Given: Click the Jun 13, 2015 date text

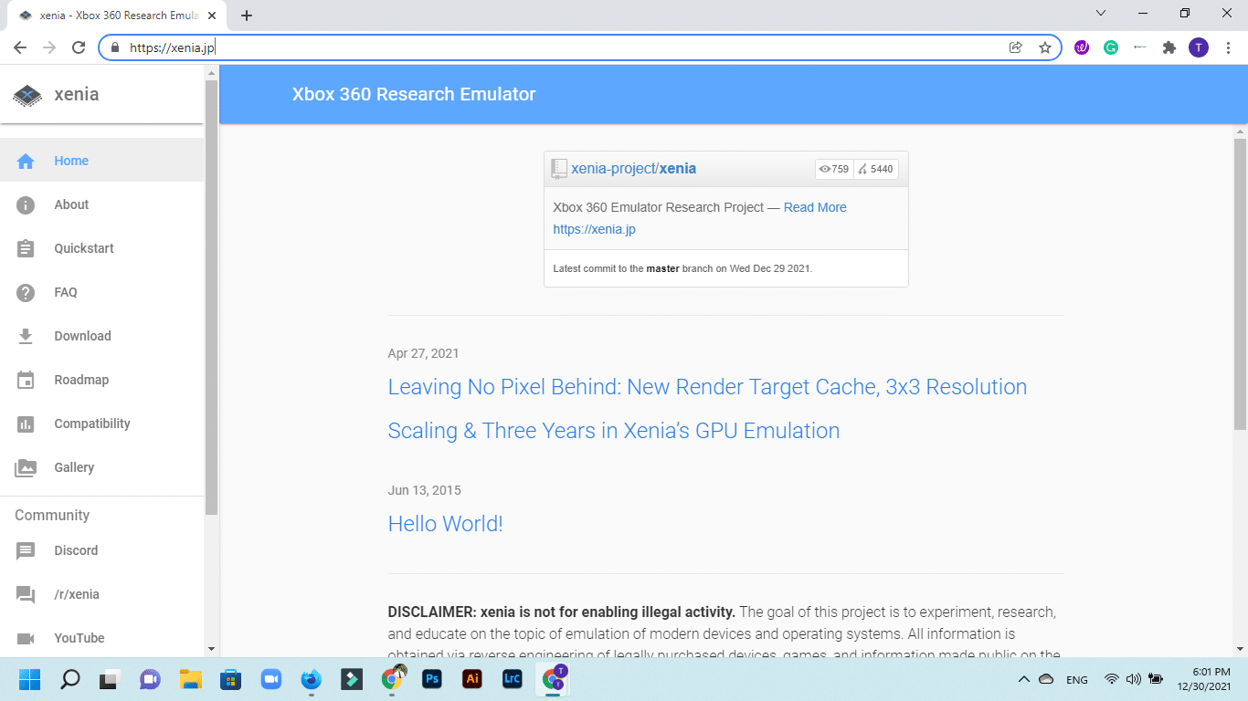Looking at the screenshot, I should tap(425, 490).
